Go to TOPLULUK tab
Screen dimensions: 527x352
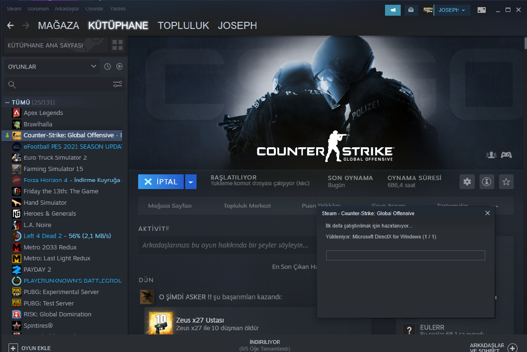[x=183, y=26]
